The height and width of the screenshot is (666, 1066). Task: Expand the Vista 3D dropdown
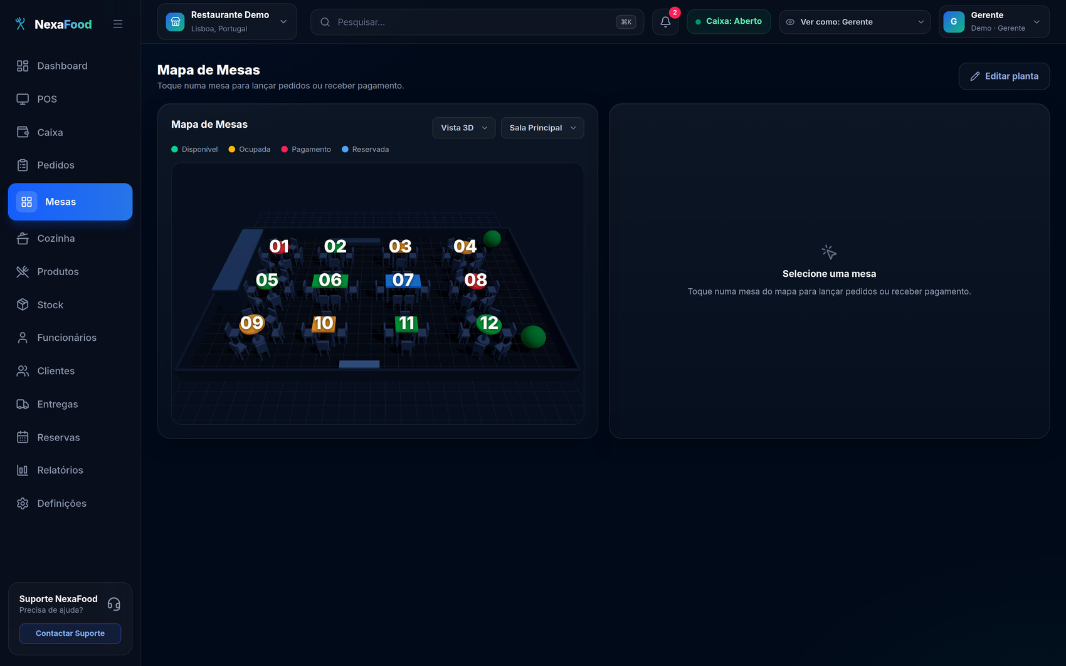point(464,128)
